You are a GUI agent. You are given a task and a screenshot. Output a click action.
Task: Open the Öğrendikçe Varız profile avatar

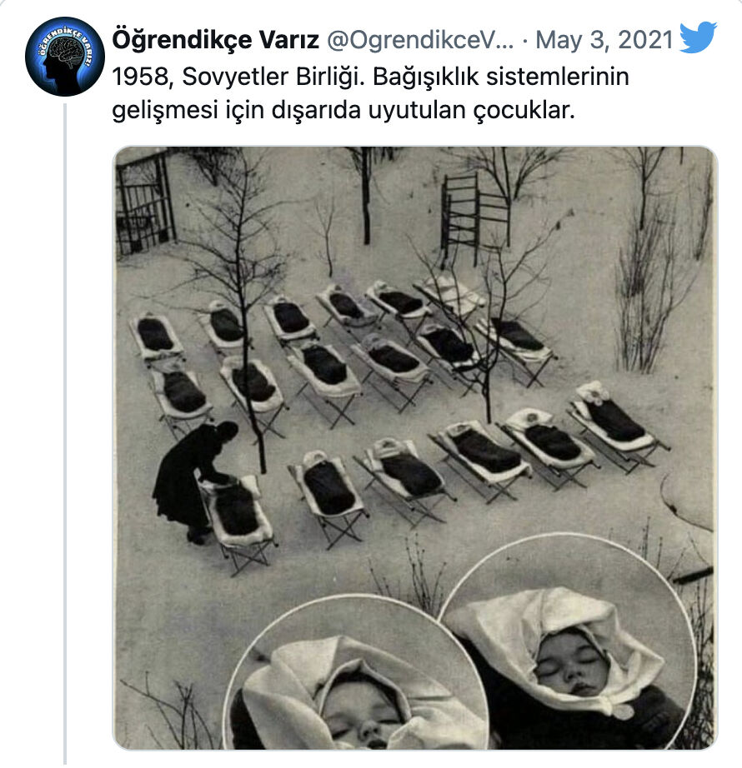[65, 57]
